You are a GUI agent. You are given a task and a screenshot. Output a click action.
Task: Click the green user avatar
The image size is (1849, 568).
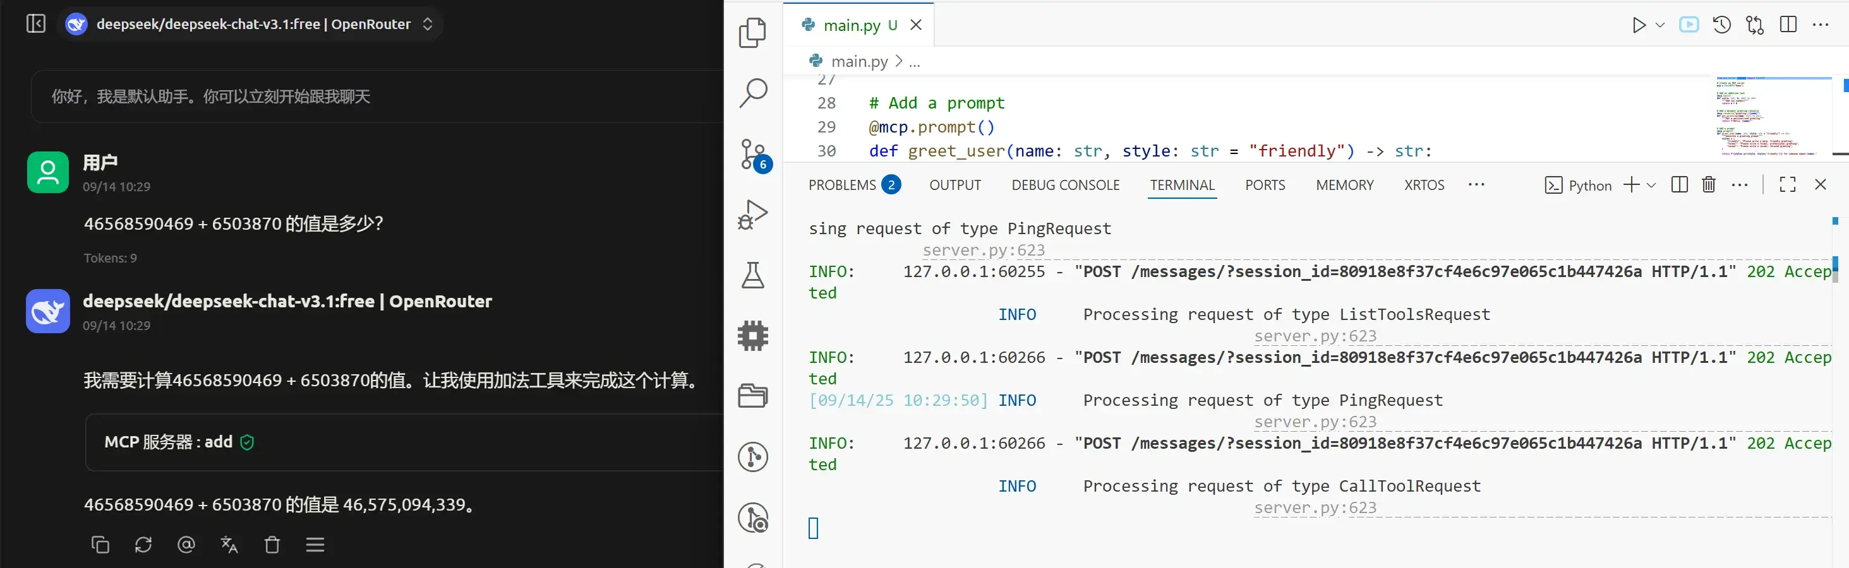(48, 172)
